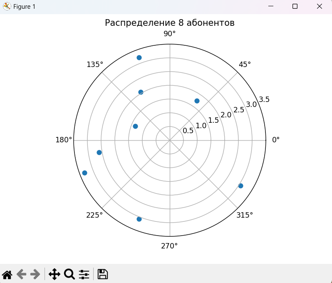Maximize the Figure 1 window
The width and height of the screenshot is (332, 283).
[295, 6]
